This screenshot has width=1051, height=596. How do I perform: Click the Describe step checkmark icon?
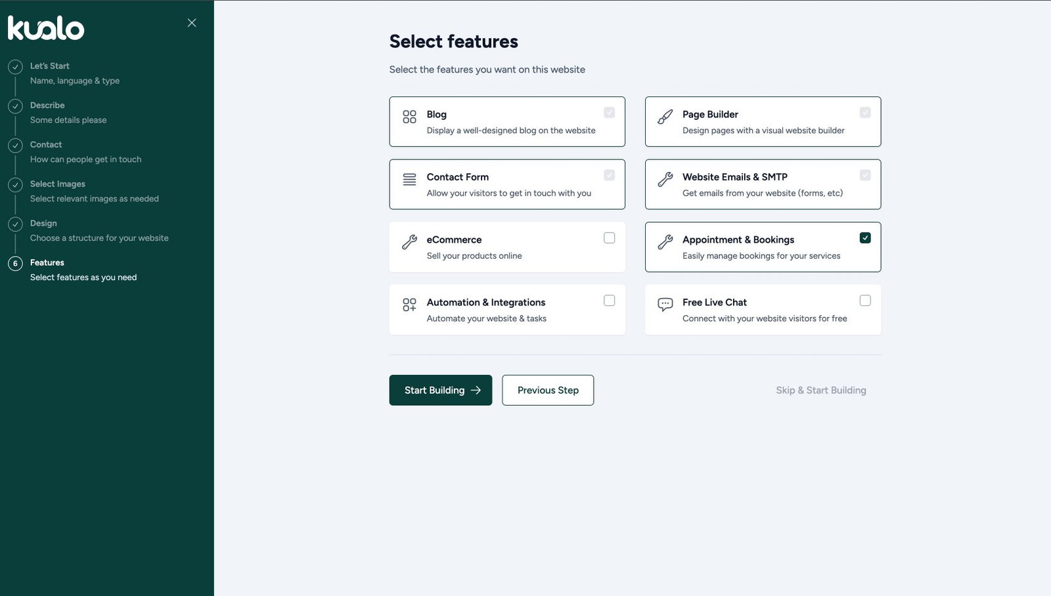pyautogui.click(x=15, y=106)
